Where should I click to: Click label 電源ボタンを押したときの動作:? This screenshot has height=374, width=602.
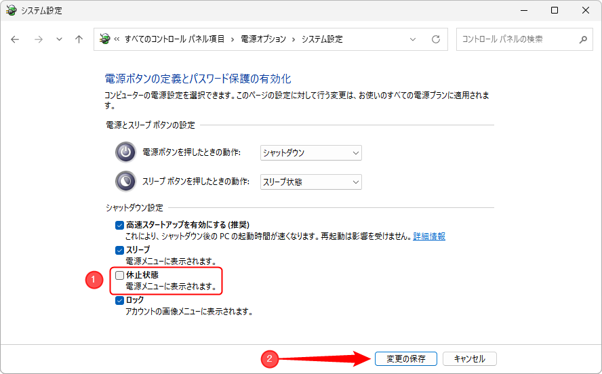coord(192,152)
